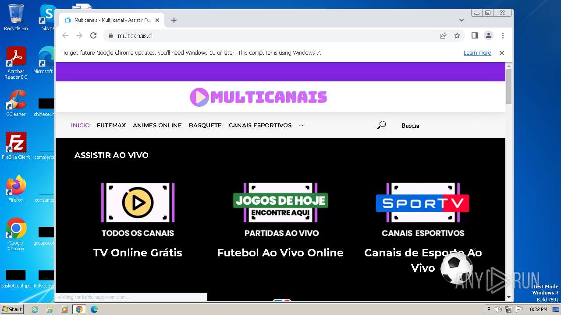
Task: Click the page vertical scrollbar thumb
Action: point(509,86)
